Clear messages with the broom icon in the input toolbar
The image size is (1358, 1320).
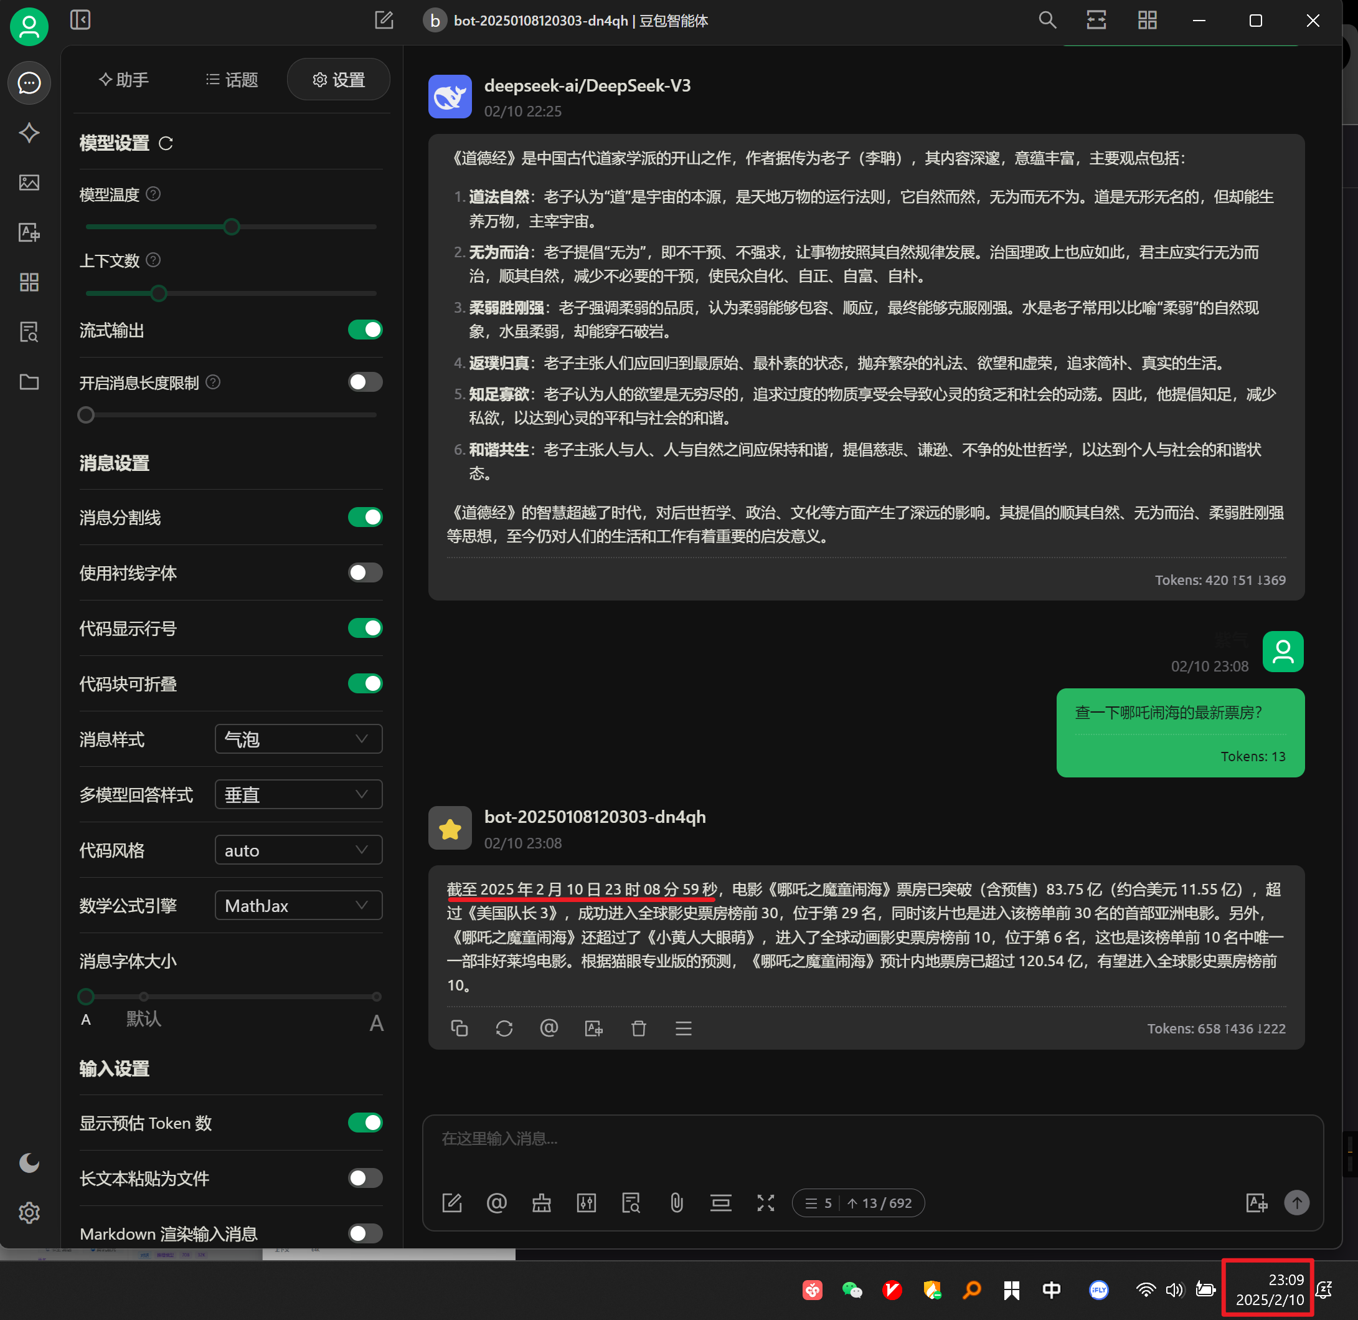pyautogui.click(x=542, y=1203)
